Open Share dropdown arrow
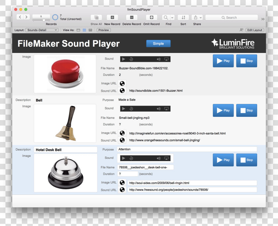This screenshot has width=278, height=226. (x=201, y=17)
